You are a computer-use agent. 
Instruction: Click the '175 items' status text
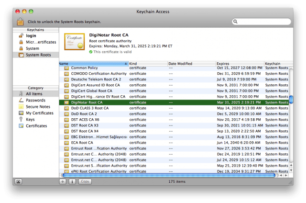coord(177,181)
